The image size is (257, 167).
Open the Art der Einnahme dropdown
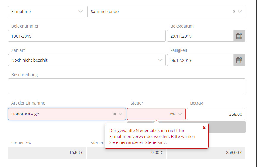coord(121,114)
